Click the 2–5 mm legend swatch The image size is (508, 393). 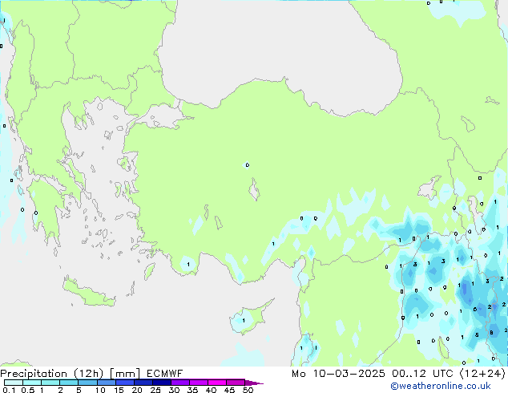69,383
